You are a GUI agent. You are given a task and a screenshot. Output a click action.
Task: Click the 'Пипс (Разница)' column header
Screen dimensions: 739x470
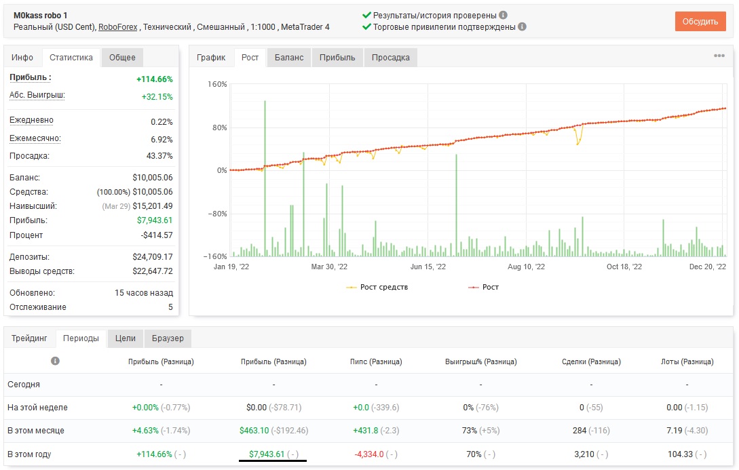pyautogui.click(x=376, y=361)
